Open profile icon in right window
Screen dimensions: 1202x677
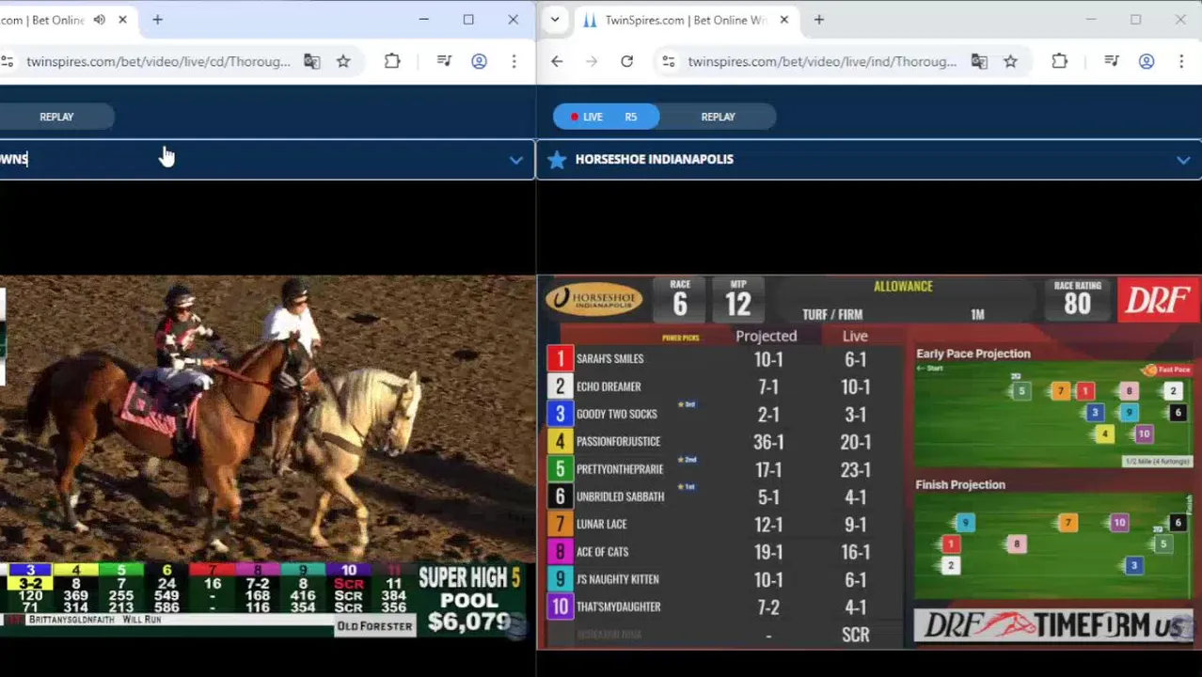1147,61
